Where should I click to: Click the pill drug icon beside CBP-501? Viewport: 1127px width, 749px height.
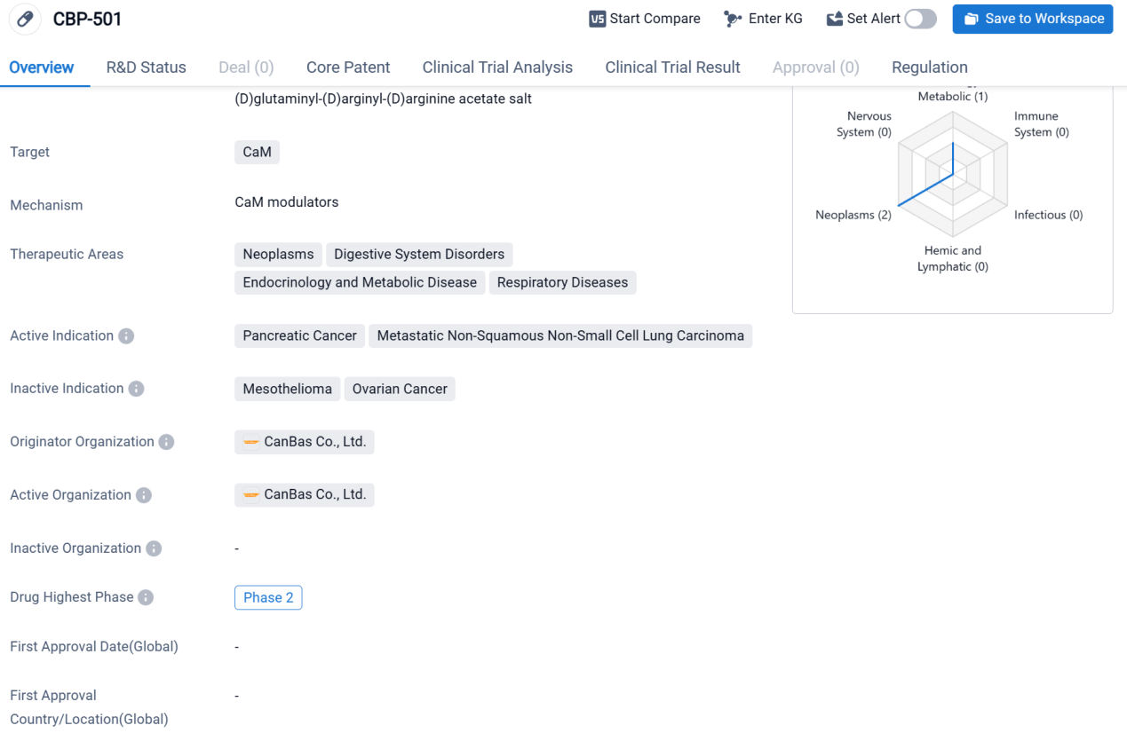[x=26, y=19]
